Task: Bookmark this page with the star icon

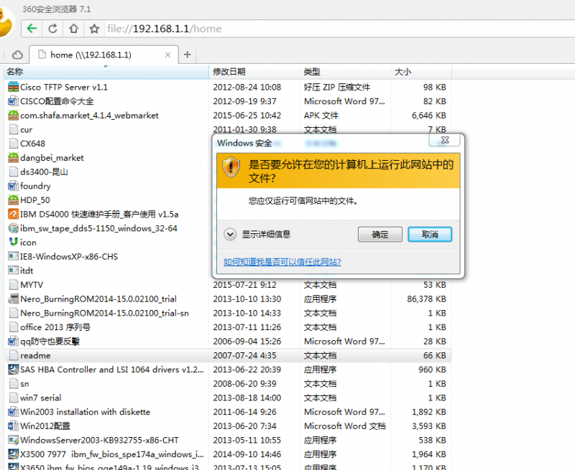Action: click(95, 29)
